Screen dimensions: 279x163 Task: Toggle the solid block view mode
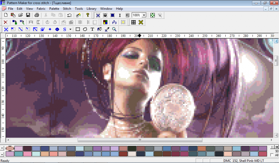pyautogui.click(x=112, y=15)
